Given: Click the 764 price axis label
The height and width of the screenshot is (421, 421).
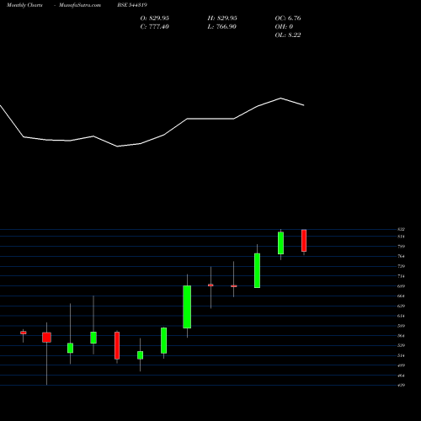Looking at the screenshot, I should pyautogui.click(x=401, y=256).
